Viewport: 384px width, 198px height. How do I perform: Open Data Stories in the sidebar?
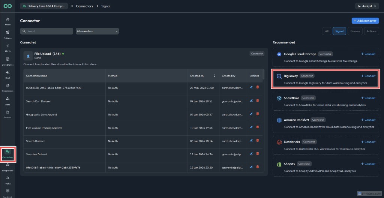point(7,61)
